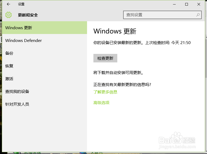207x154 pixels.
Task: Open 激活 section
Action: [x=45, y=79]
